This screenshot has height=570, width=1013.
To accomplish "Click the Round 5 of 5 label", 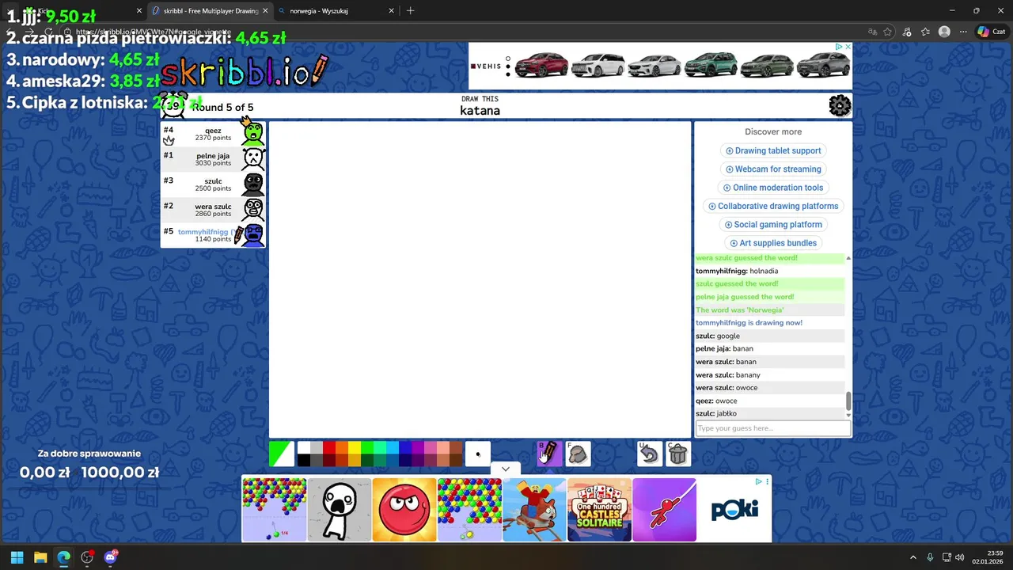I will [x=222, y=107].
